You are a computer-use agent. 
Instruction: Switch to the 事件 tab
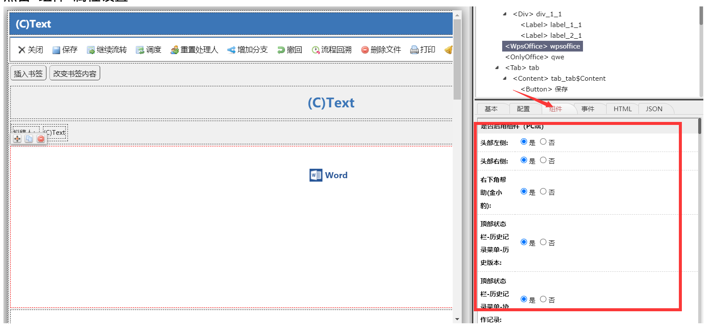[x=587, y=109]
